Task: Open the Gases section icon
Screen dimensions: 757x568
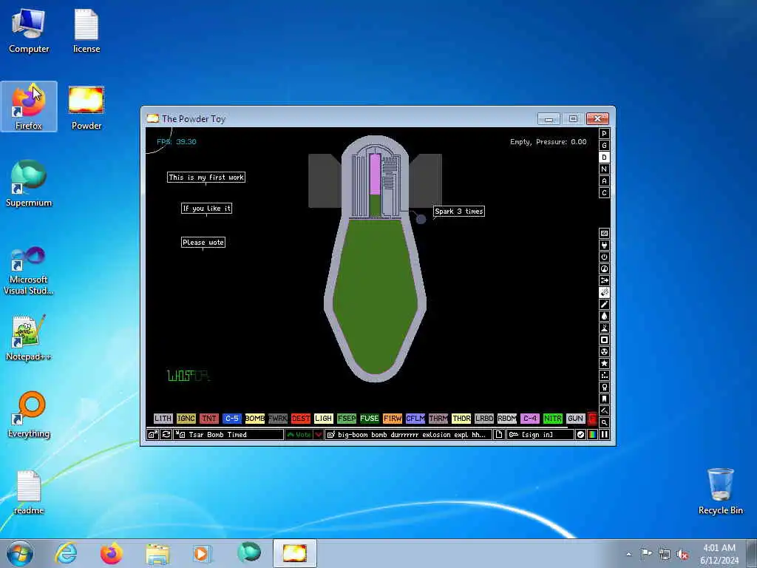Action: [604, 304]
